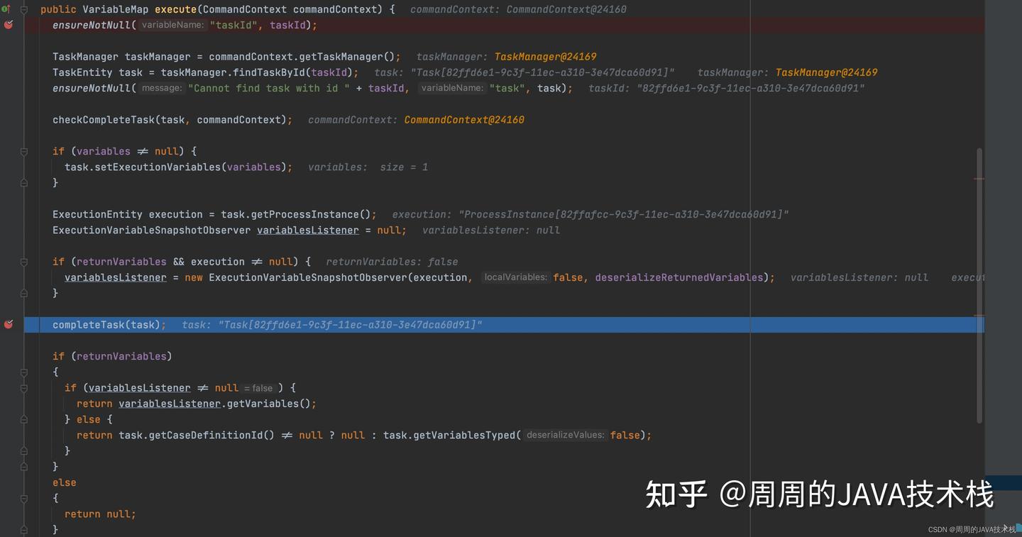The height and width of the screenshot is (537, 1022).
Task: Click the gutter arrow beside ExecutionEntity execution line
Action: tap(23, 214)
